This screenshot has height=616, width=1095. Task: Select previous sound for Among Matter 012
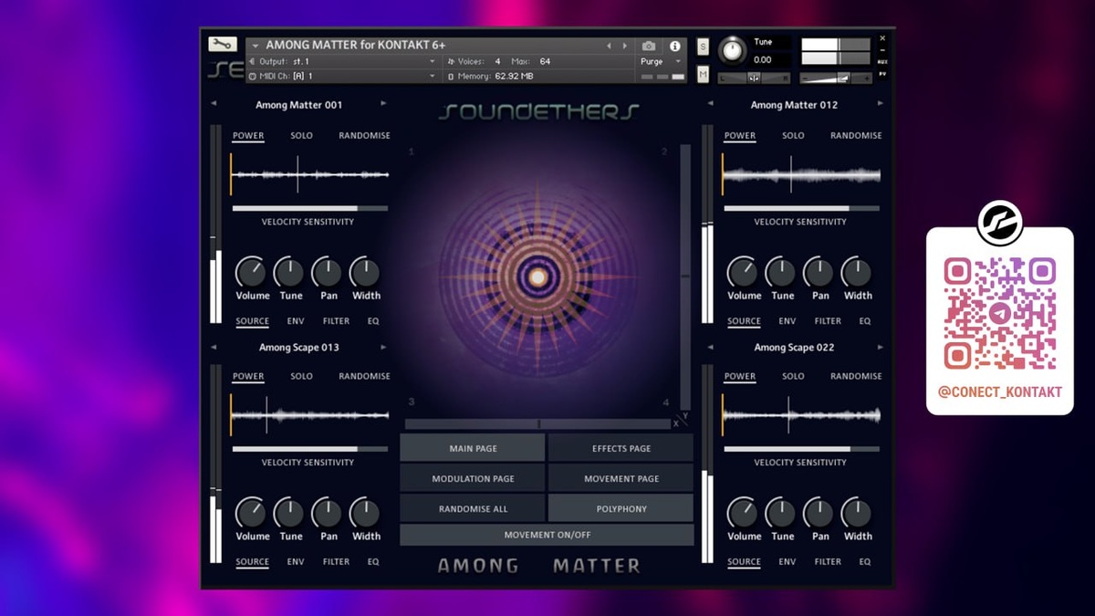[710, 104]
